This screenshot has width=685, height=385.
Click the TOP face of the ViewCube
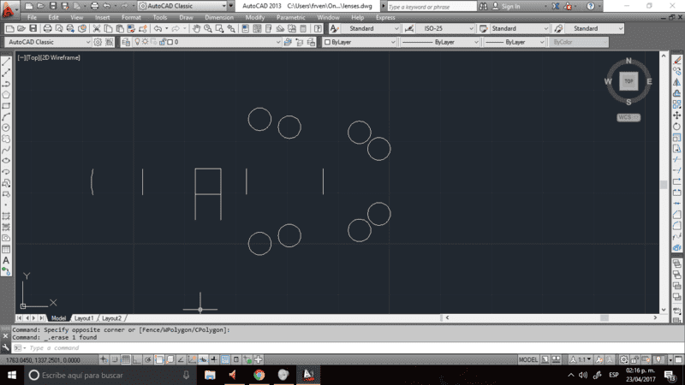[628, 81]
